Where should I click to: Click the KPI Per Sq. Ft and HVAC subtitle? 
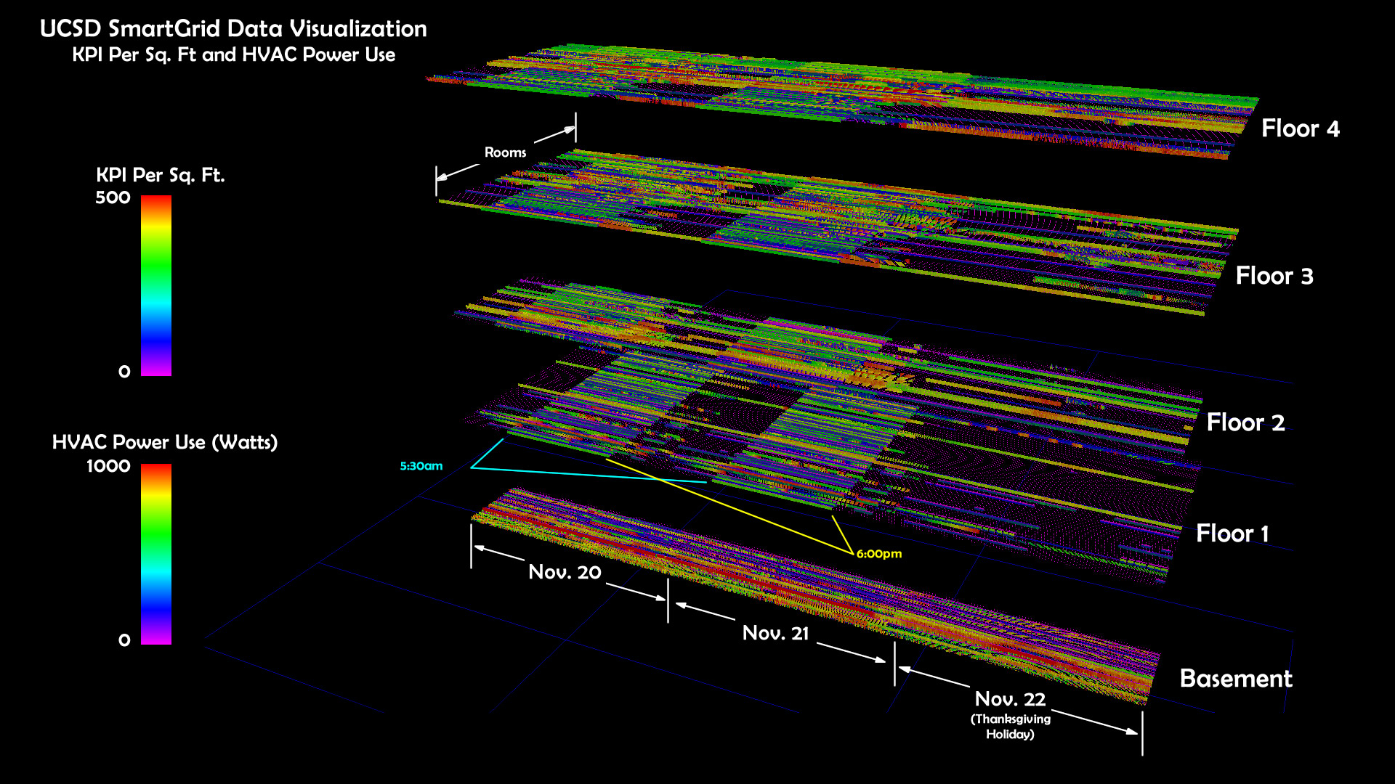click(x=233, y=55)
